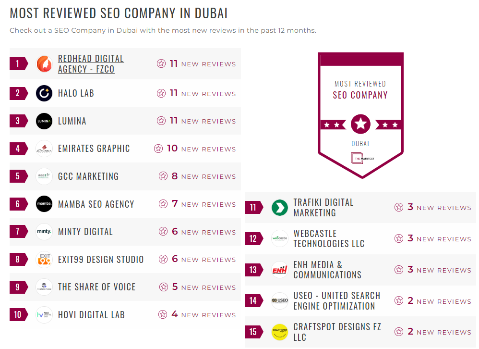
Task: Click the Minty Digital logo
Action: pyautogui.click(x=44, y=232)
